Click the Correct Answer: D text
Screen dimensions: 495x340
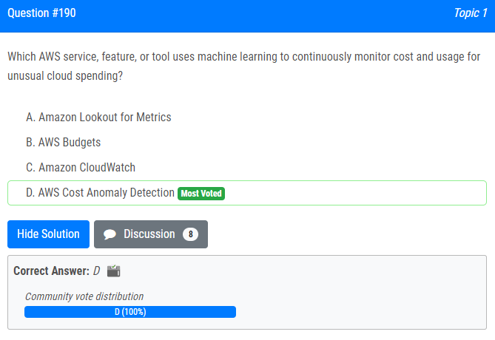[x=57, y=271]
